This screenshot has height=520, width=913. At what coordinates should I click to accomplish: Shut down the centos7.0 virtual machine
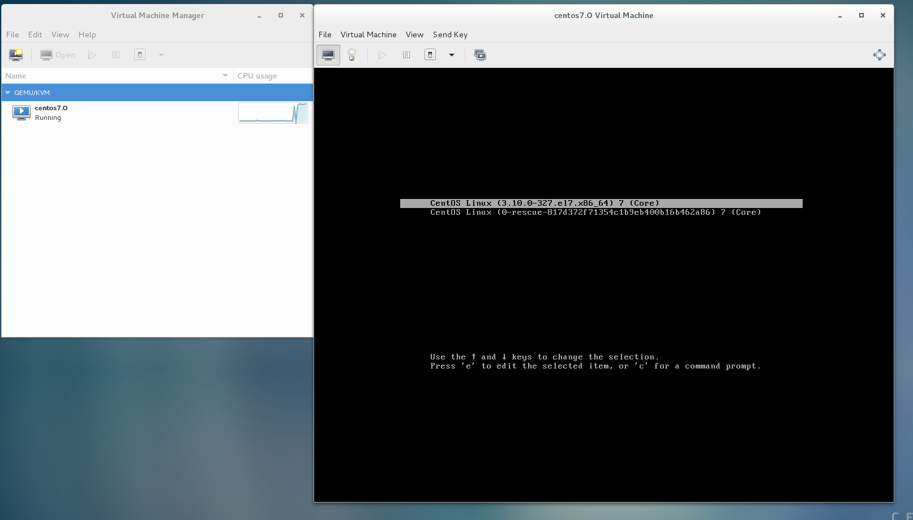[430, 55]
